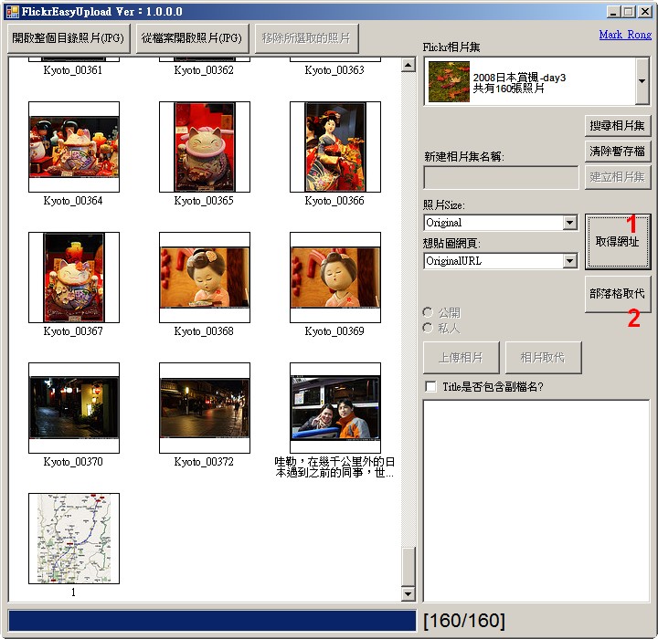This screenshot has height=639, width=658.
Task: Expand the Flickr相片集 album dropdown
Action: click(x=642, y=81)
